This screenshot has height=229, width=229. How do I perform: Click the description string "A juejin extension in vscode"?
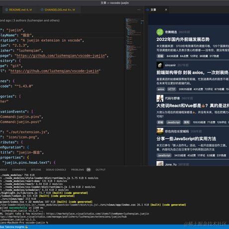pos(51,40)
